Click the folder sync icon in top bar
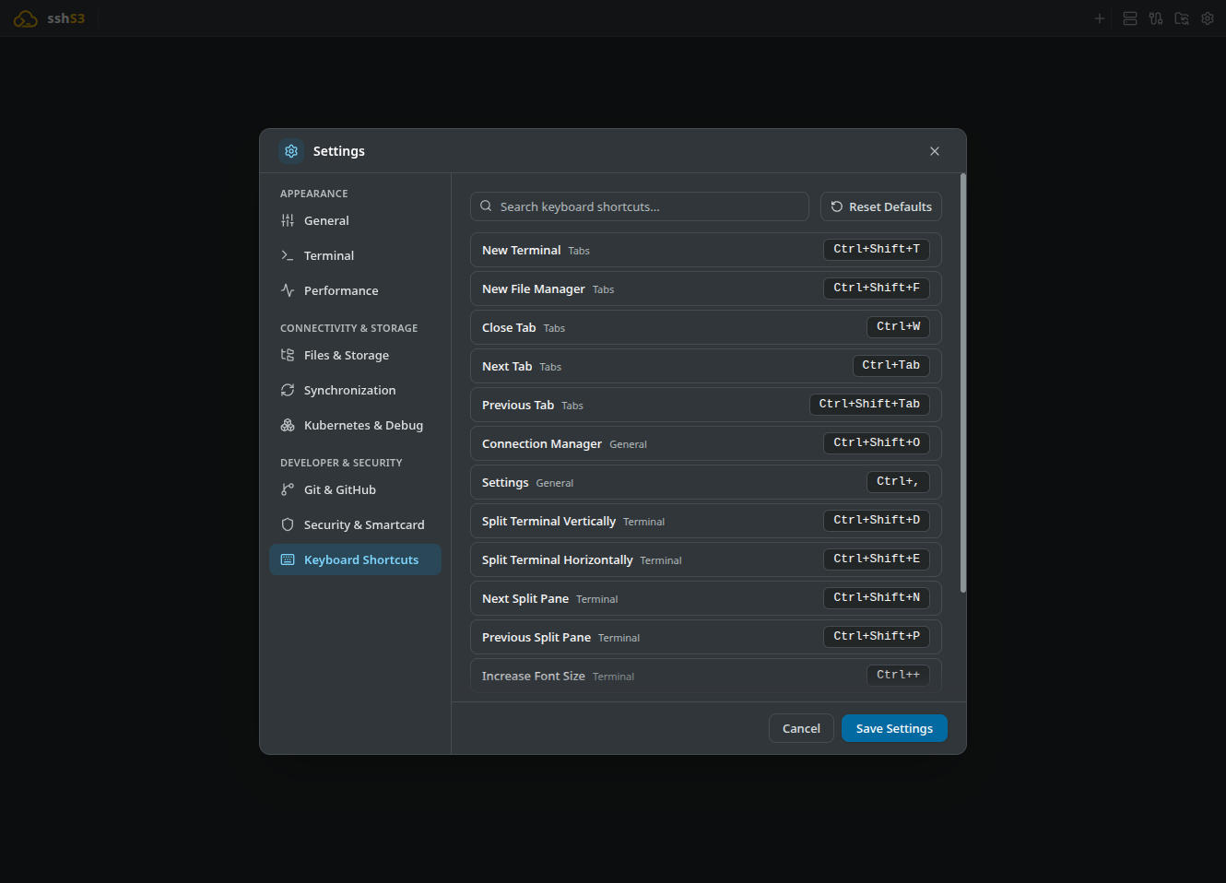This screenshot has width=1226, height=883. coord(1182,18)
